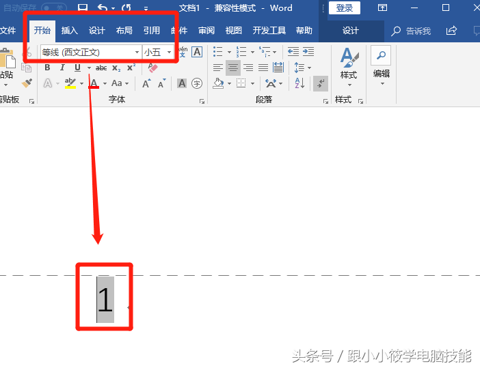The height and width of the screenshot is (368, 480).
Task: Open clipboard pane launcher
Action: coord(31,101)
